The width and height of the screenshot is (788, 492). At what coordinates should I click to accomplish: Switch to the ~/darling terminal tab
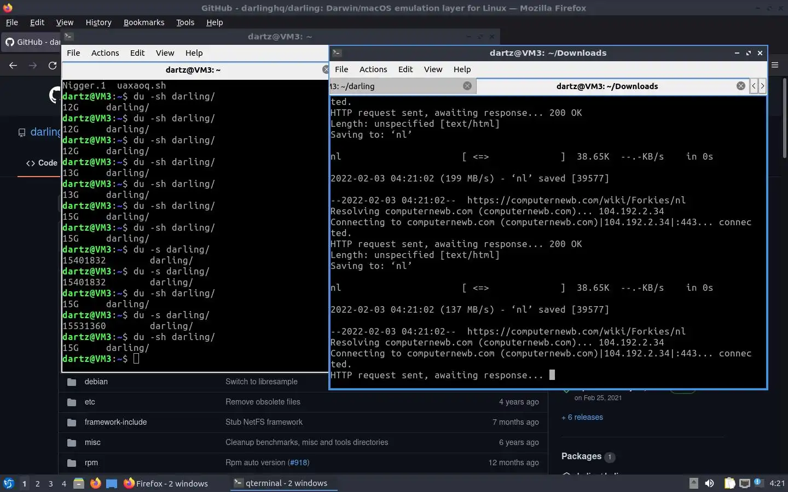pyautogui.click(x=402, y=86)
